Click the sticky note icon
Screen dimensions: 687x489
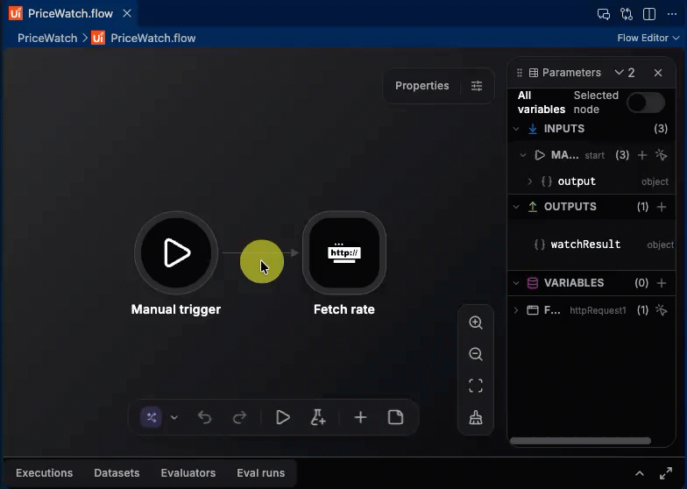[395, 417]
